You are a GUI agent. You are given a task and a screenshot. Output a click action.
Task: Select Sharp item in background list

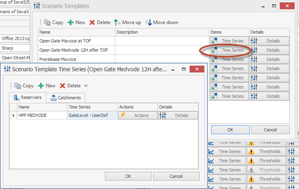15,48
